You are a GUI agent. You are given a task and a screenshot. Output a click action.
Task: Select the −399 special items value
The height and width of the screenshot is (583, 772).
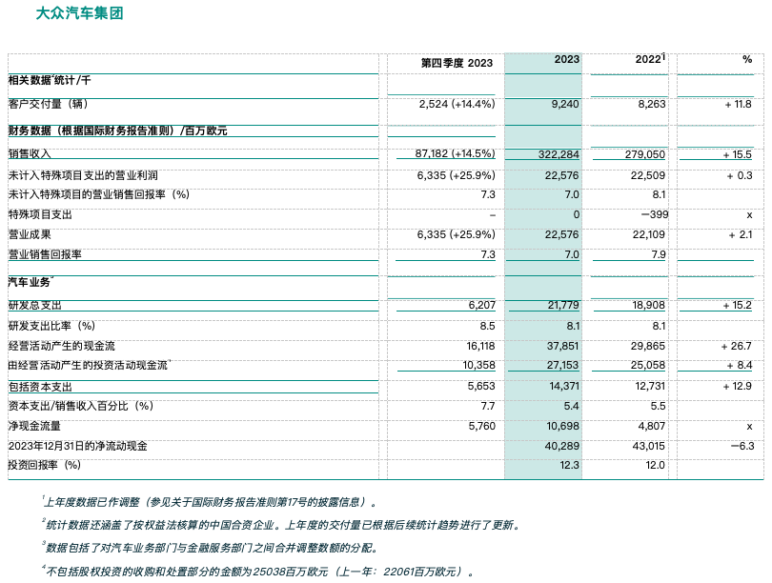655,214
